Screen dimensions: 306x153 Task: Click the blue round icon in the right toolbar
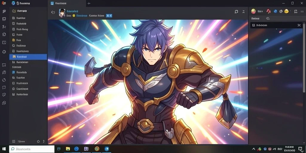275,11
